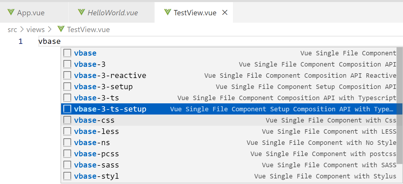Choose the vbase-3-ts snippet suggestion
The image size is (403, 184).
(x=96, y=98)
